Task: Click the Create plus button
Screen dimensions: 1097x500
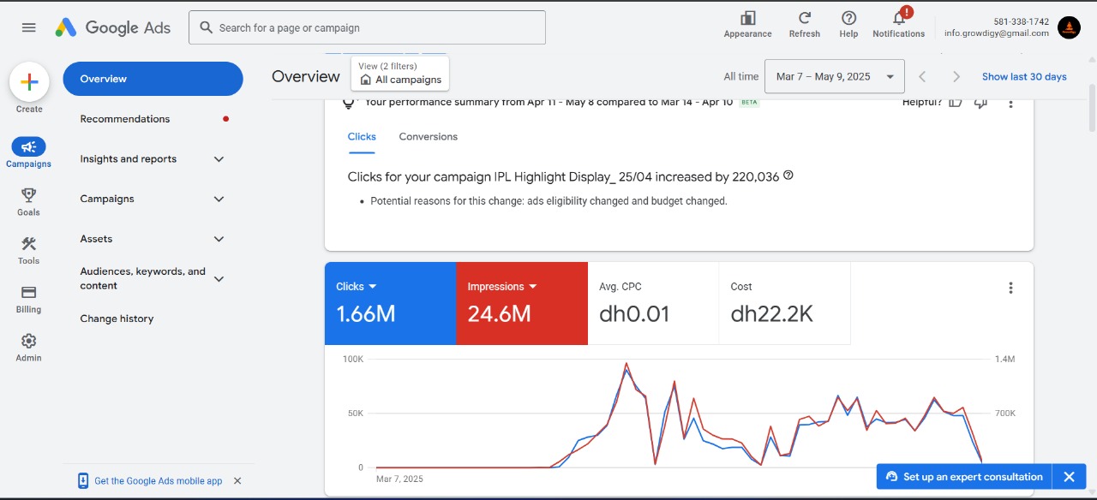Action: pos(29,82)
